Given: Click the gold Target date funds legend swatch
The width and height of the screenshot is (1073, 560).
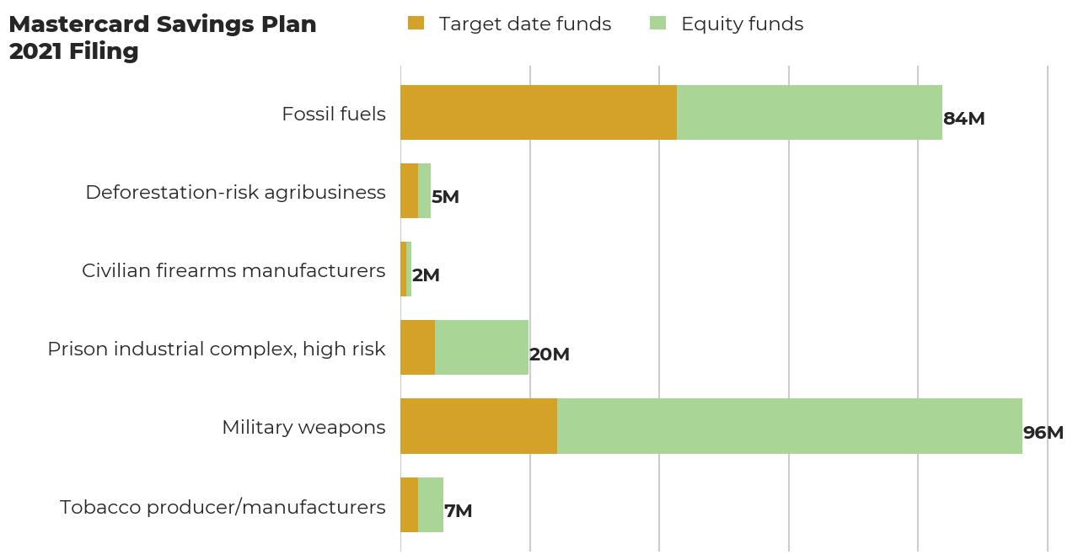Looking at the screenshot, I should coord(416,24).
